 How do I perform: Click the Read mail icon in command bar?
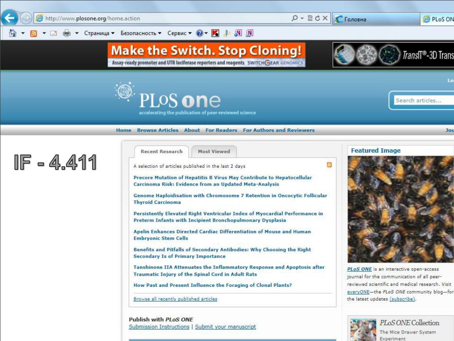click(54, 33)
